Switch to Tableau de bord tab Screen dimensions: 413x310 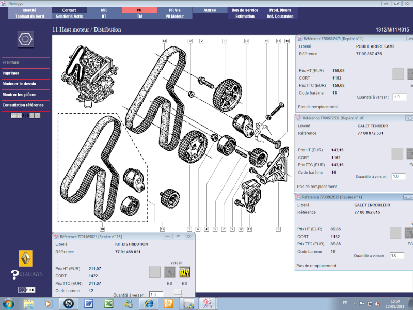pos(29,17)
